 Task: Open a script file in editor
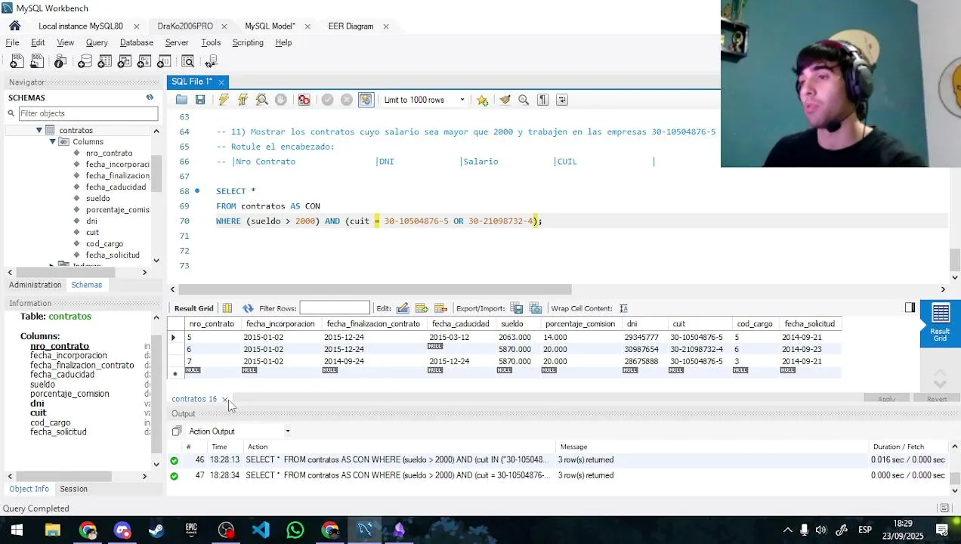point(181,100)
